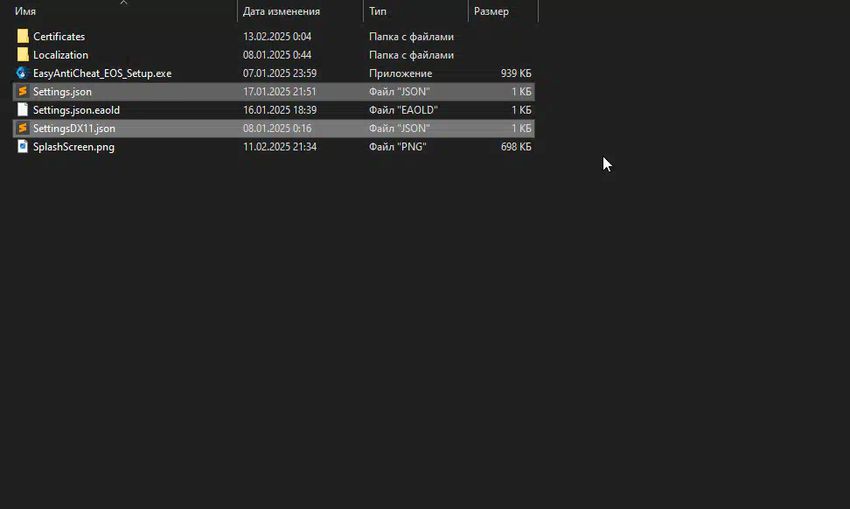Click the Файл "EAOLD" type cell
Screen dimensions: 850x509
click(x=403, y=110)
